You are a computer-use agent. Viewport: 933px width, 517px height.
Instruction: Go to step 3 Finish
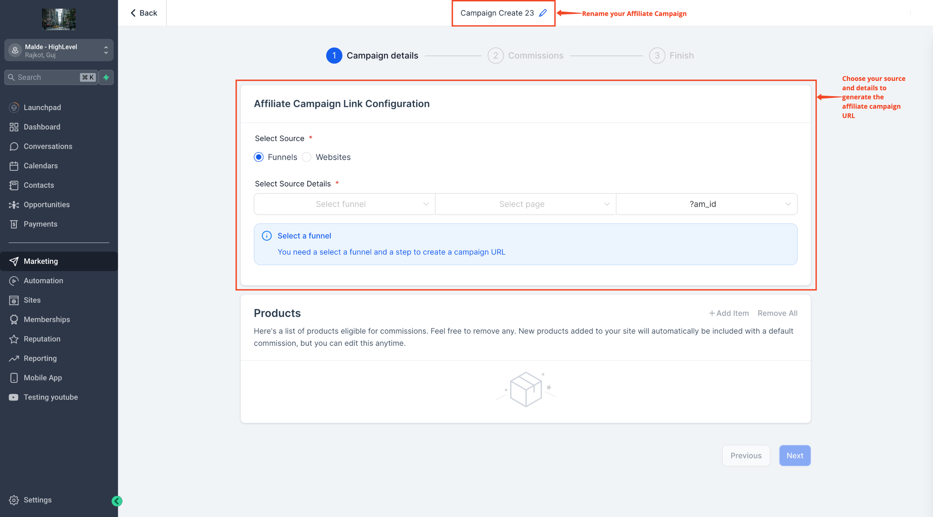click(671, 55)
